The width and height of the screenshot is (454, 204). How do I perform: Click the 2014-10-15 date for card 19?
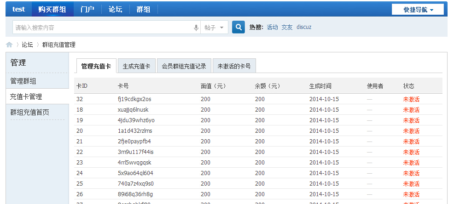(324, 120)
